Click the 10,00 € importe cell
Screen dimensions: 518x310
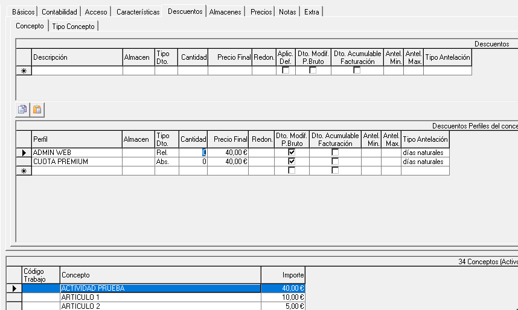[x=283, y=297]
